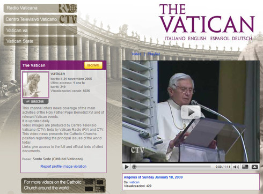
Task: Toggle the video size display icon
Action: pos(245,167)
